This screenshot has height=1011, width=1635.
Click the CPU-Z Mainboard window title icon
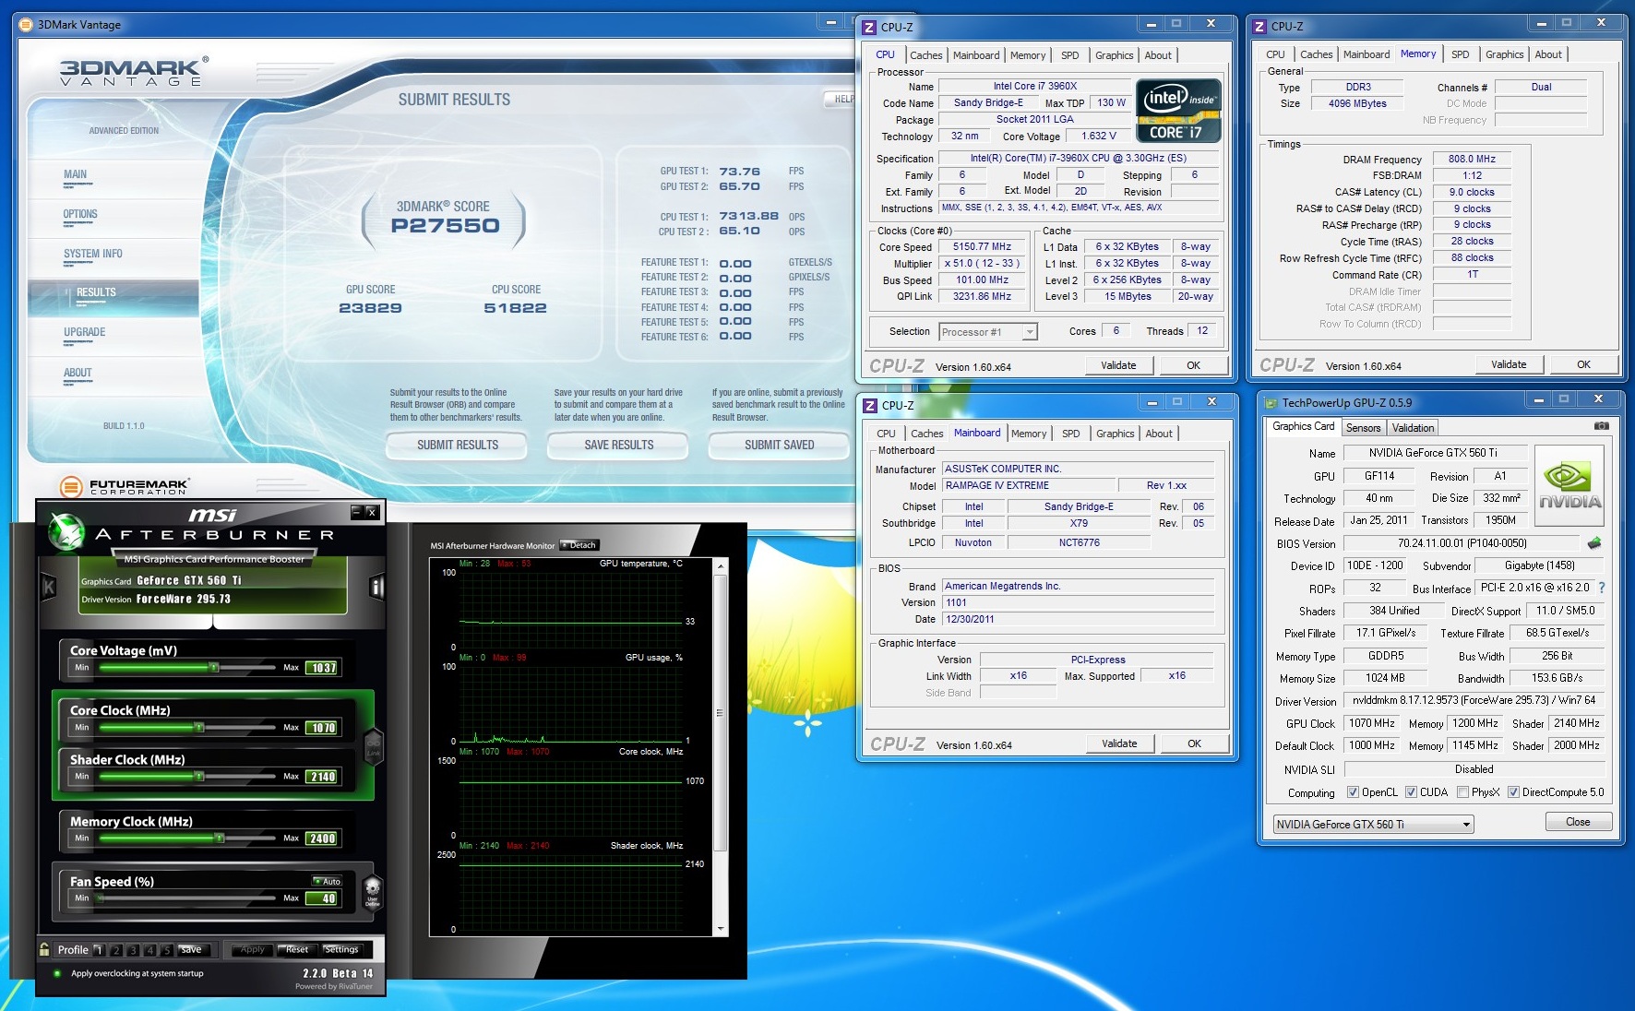[869, 405]
